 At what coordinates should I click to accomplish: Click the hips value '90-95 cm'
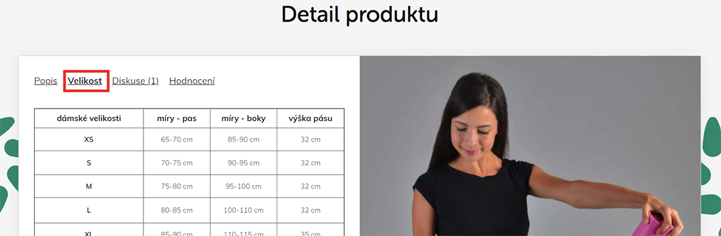[x=243, y=163]
